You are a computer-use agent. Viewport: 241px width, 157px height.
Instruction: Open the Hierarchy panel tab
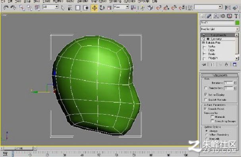[216, 16]
